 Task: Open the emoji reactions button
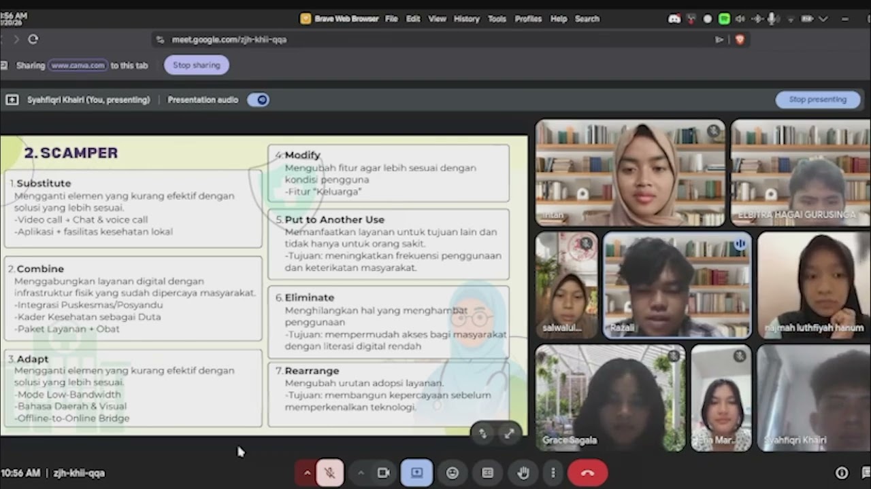[x=453, y=473]
